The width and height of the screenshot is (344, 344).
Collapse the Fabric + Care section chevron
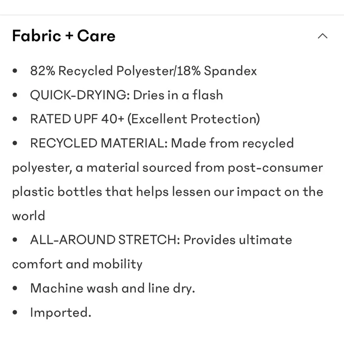[x=323, y=36]
